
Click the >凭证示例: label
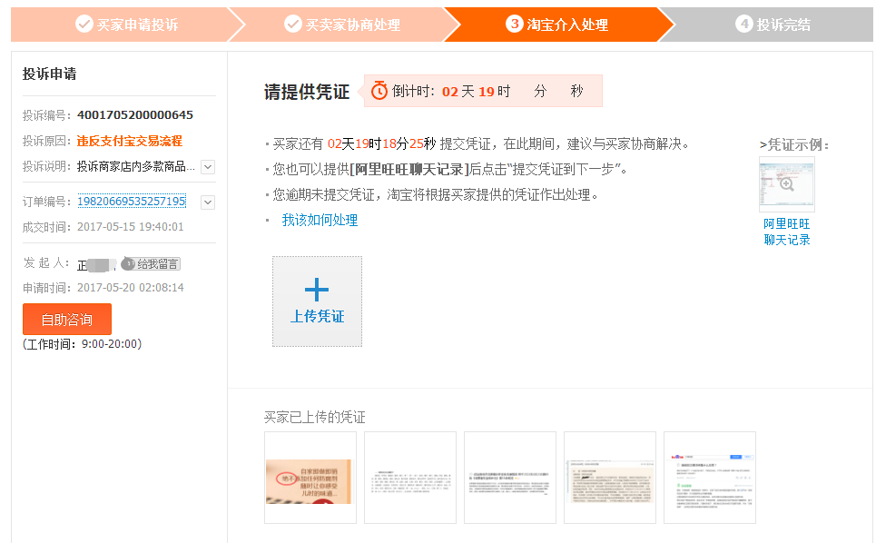point(794,144)
